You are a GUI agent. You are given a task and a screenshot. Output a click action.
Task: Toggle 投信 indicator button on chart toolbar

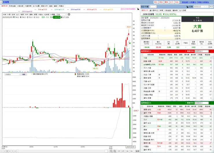pos(13,14)
